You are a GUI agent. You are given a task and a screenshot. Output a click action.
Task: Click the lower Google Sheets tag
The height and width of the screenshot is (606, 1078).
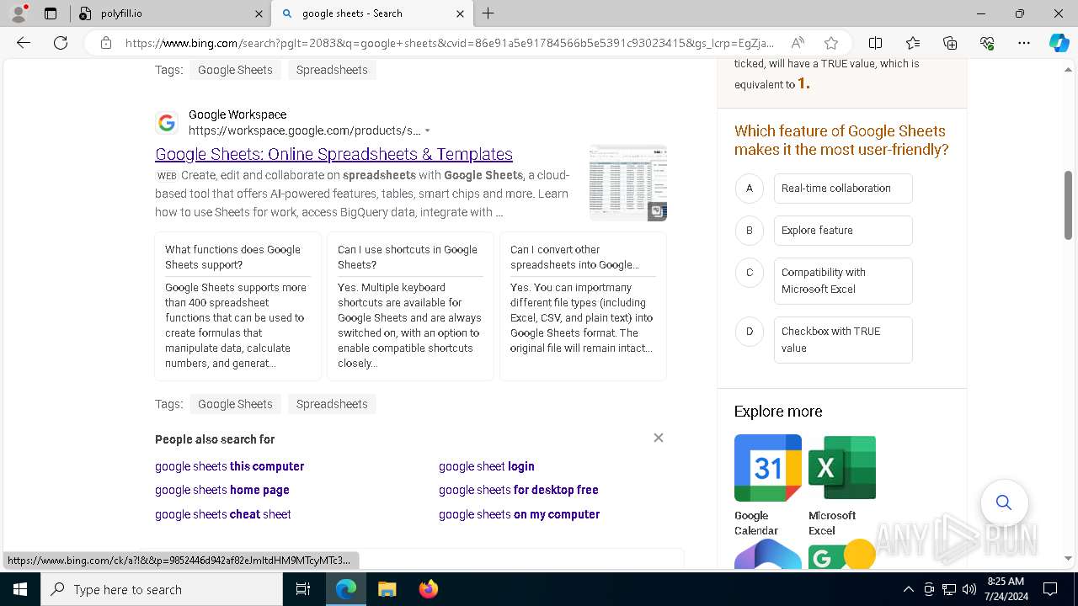[235, 404]
